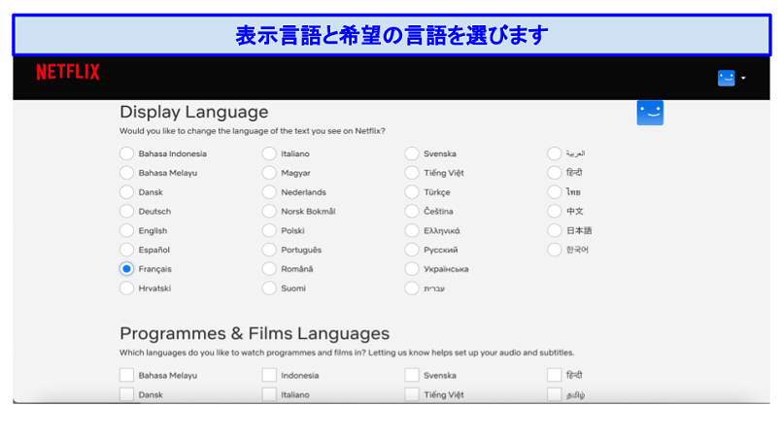This screenshot has width=783, height=440.
Task: Select Hebrew (עברית) display language
Action: [x=412, y=288]
